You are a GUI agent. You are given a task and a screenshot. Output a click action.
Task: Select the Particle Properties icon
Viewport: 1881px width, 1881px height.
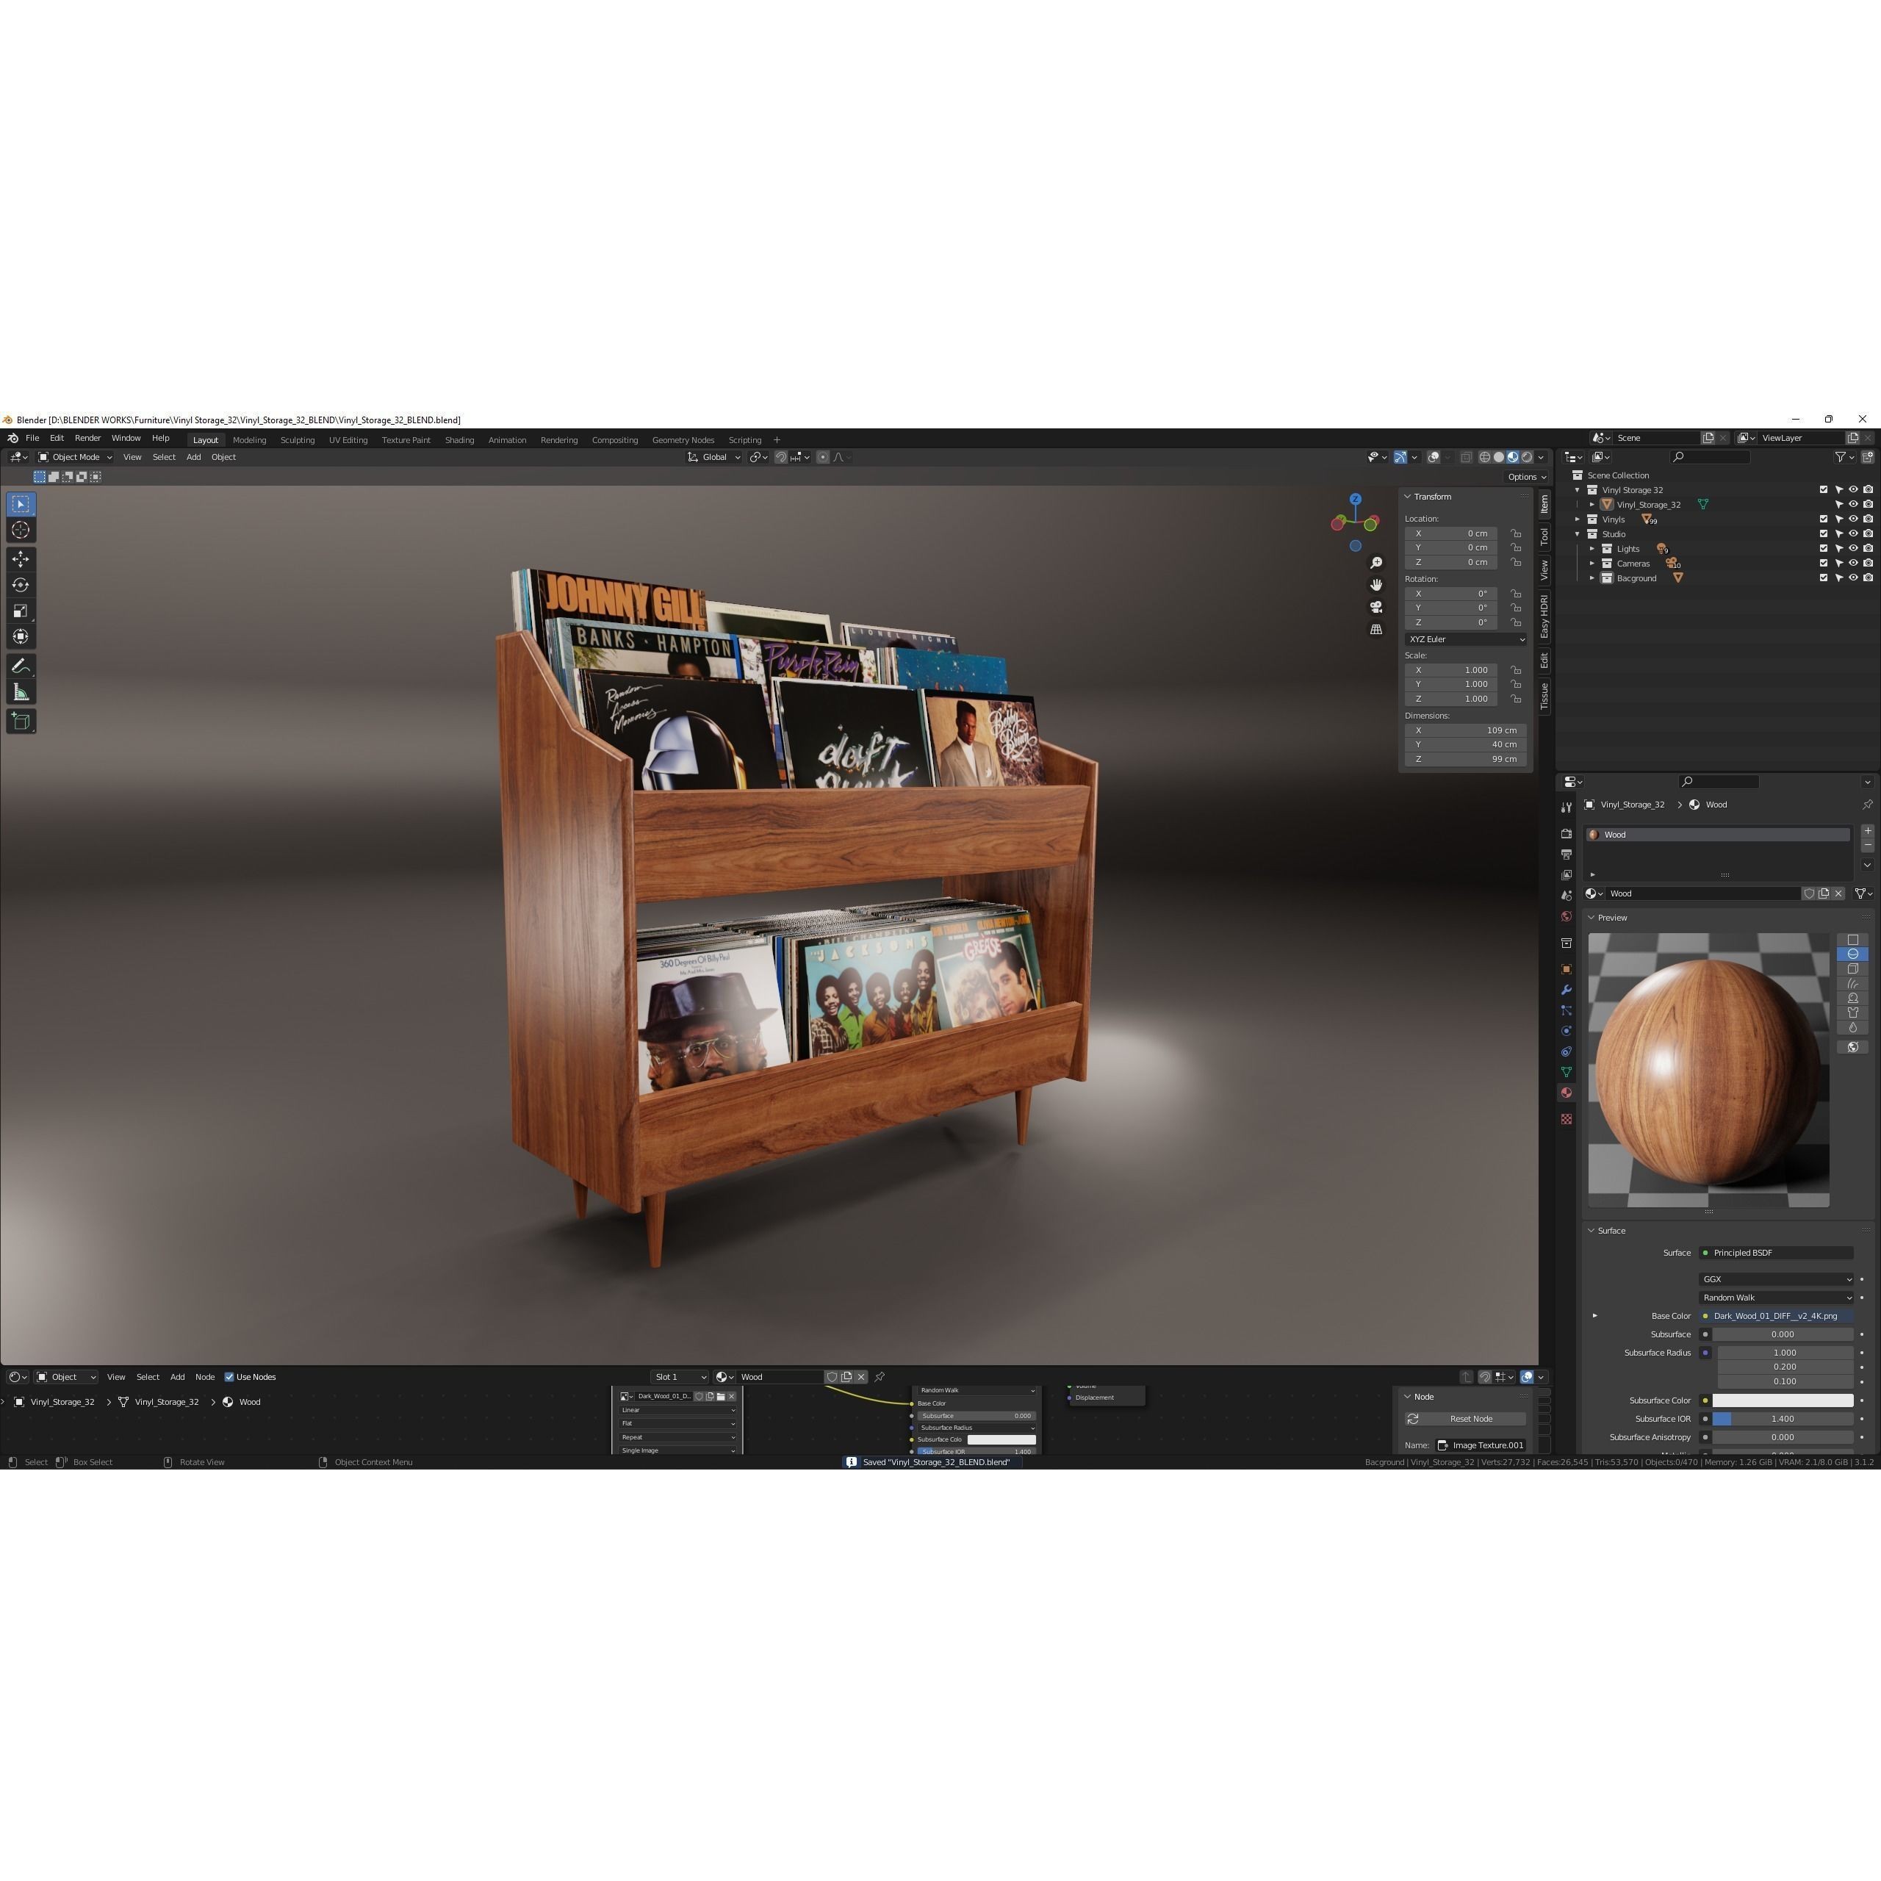(x=1567, y=1010)
